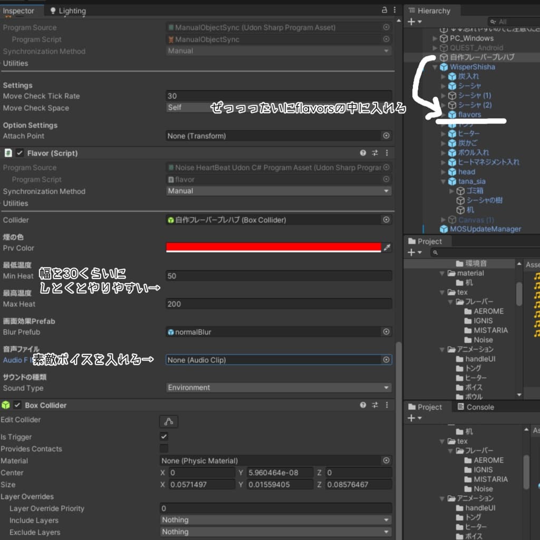Image resolution: width=540 pixels, height=540 pixels.
Task: Open object picker for Audio File field
Action: tap(387, 360)
